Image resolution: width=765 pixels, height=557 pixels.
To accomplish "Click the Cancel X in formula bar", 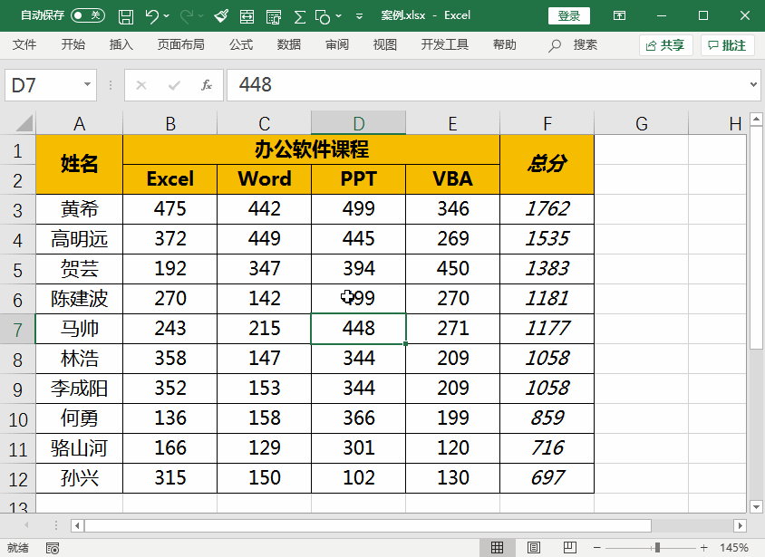I will point(141,85).
